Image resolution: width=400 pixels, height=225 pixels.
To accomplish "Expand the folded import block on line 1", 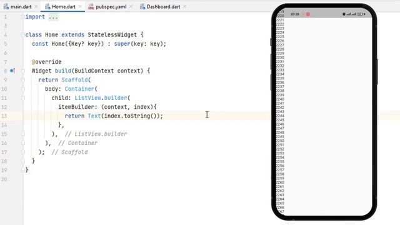I will coord(23,17).
